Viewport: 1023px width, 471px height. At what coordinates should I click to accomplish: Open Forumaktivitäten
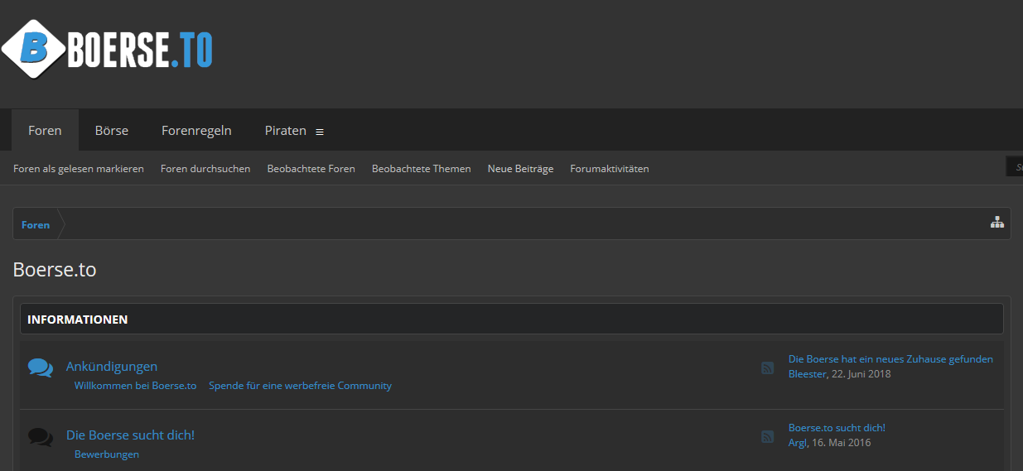coord(610,168)
